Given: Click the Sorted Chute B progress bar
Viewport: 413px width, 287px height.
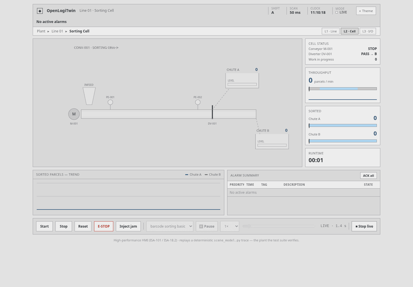Looking at the screenshot, I should tap(343, 141).
